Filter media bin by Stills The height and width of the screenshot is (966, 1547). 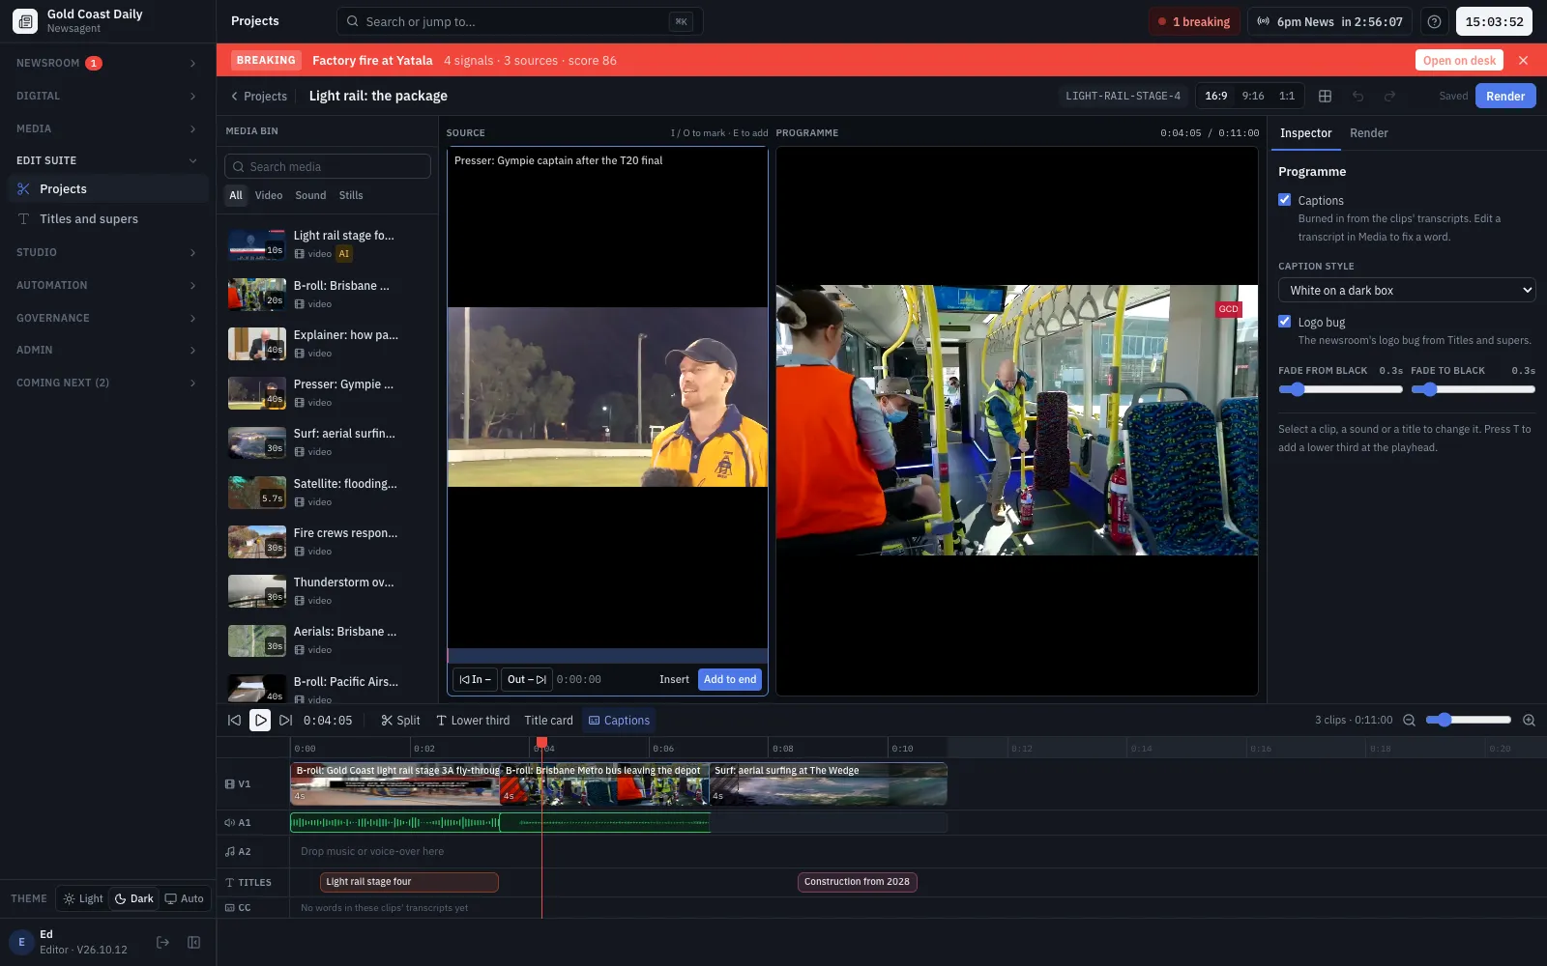(x=351, y=195)
